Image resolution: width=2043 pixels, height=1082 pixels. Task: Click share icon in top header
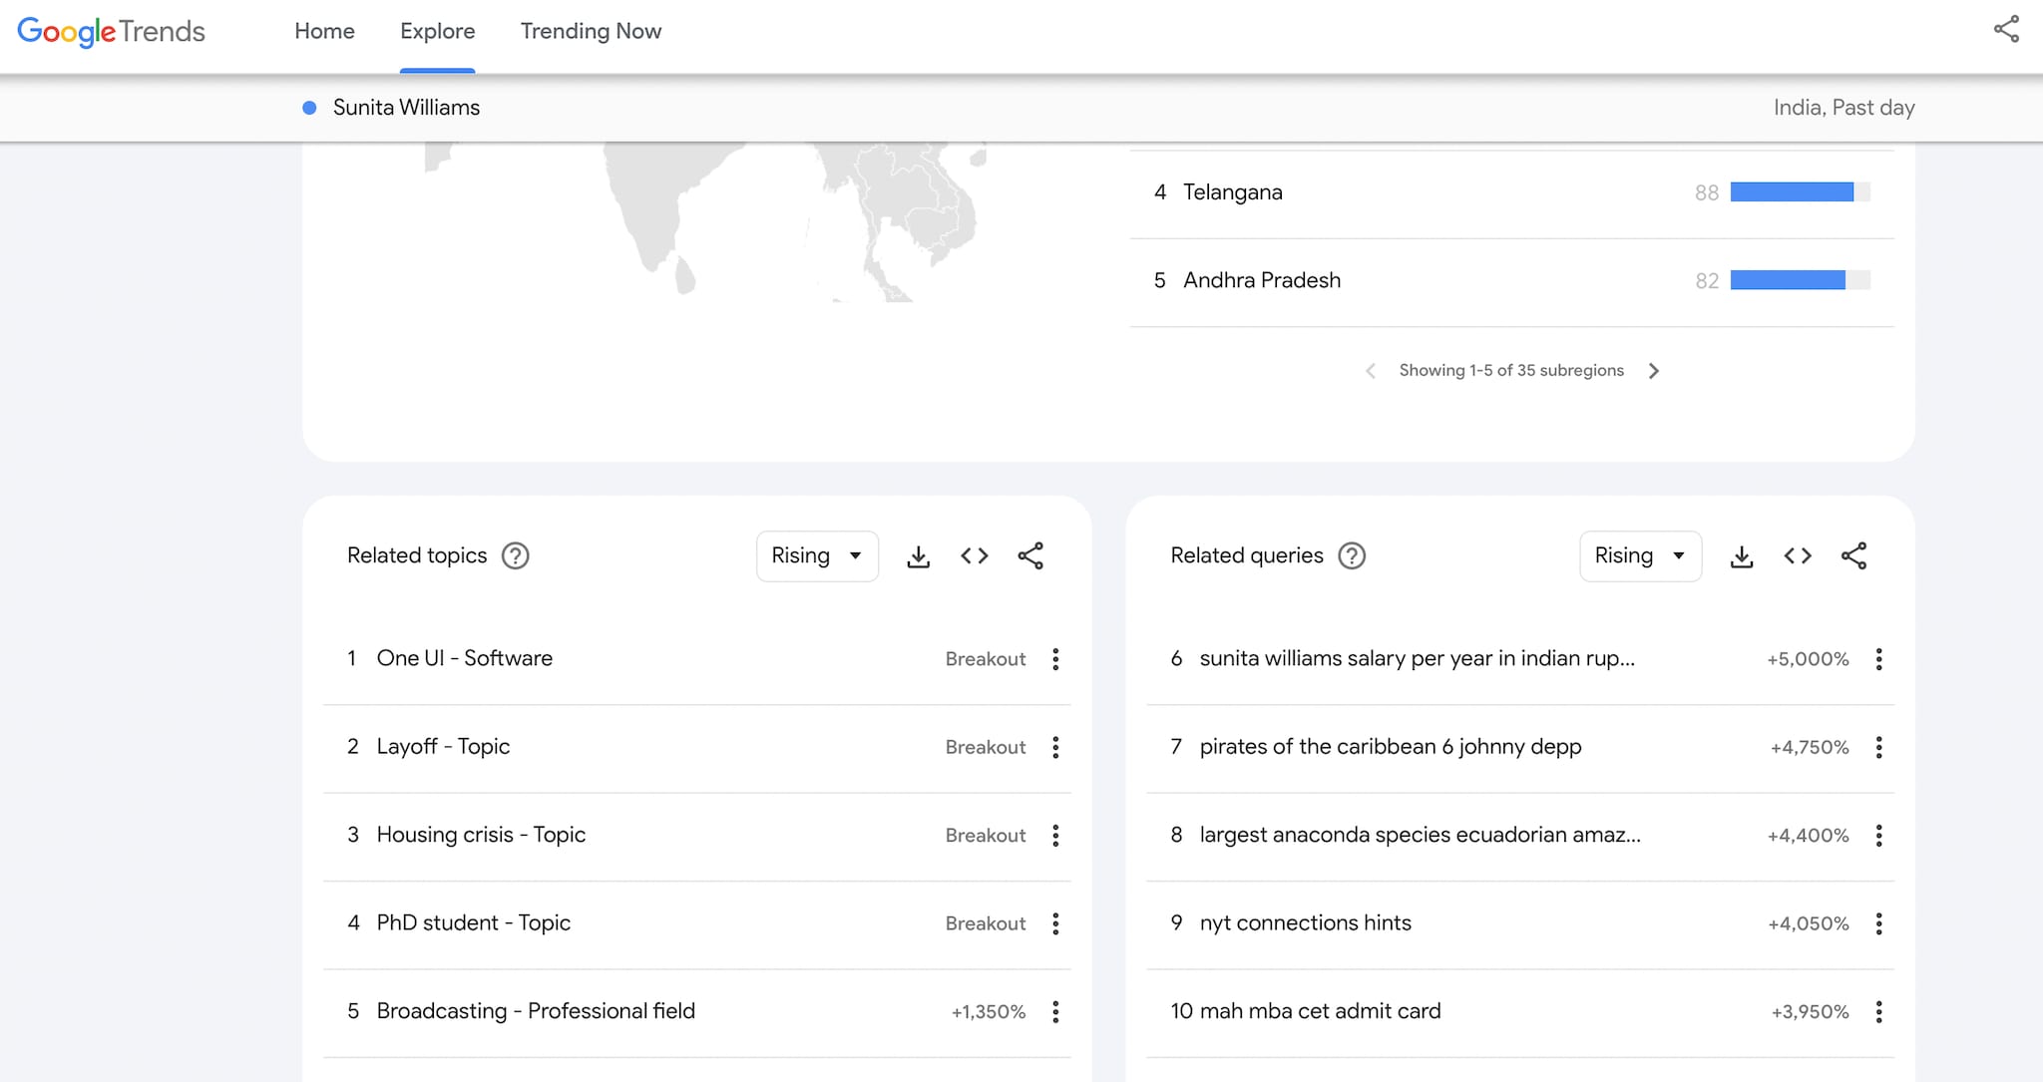tap(2006, 30)
